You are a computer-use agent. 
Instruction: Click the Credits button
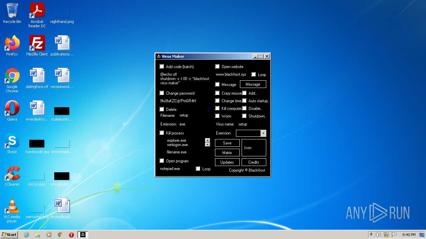254,162
